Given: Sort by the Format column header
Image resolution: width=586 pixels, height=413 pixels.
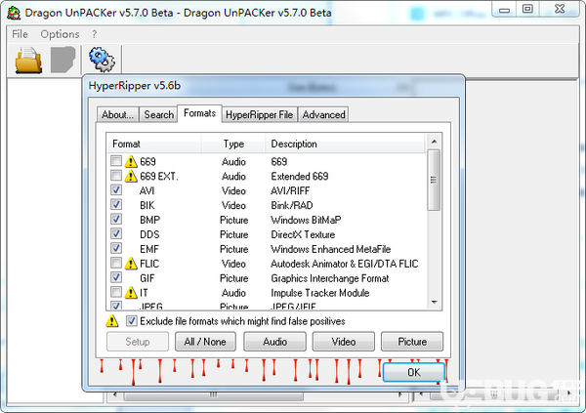Looking at the screenshot, I should [x=154, y=144].
